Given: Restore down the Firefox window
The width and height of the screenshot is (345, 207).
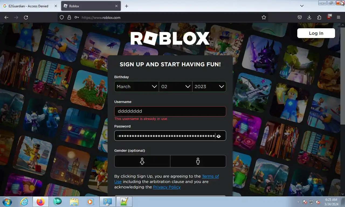Looking at the screenshot, I should pos(331,3).
